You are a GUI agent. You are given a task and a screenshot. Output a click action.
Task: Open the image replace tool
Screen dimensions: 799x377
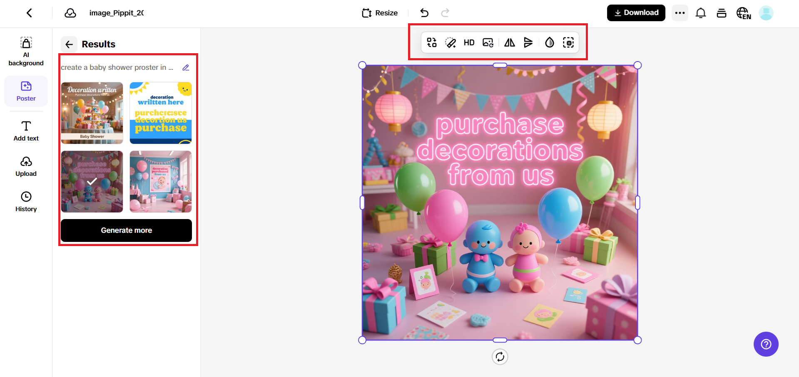pyautogui.click(x=488, y=42)
